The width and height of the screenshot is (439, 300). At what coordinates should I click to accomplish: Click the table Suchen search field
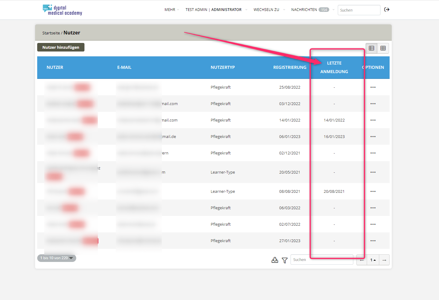tap(322, 260)
